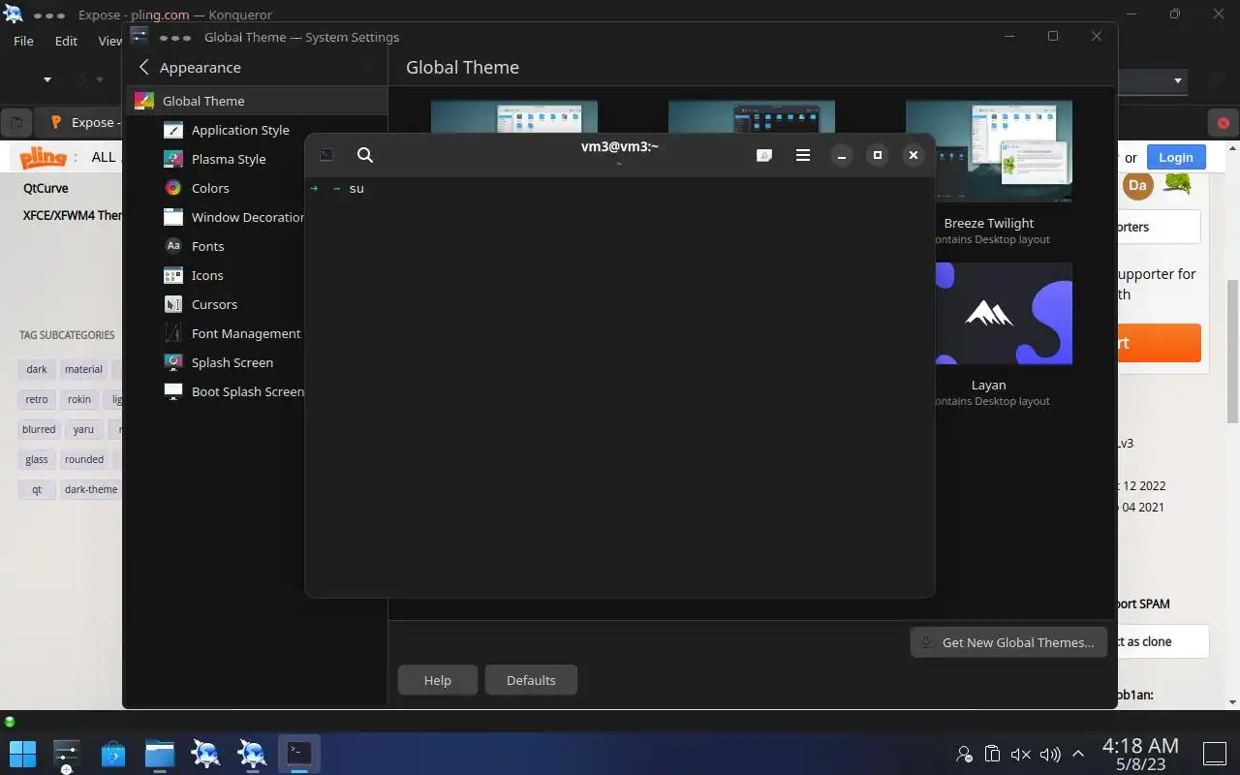Select the Layan theme thumbnail
Image resolution: width=1240 pixels, height=775 pixels.
pos(1004,313)
